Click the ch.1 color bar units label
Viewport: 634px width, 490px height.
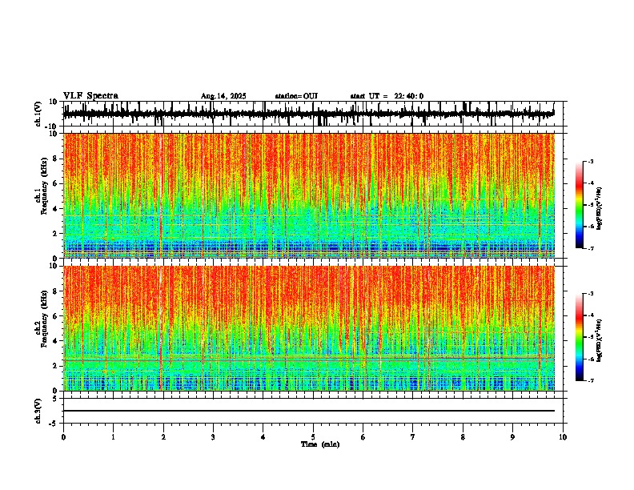click(x=600, y=209)
